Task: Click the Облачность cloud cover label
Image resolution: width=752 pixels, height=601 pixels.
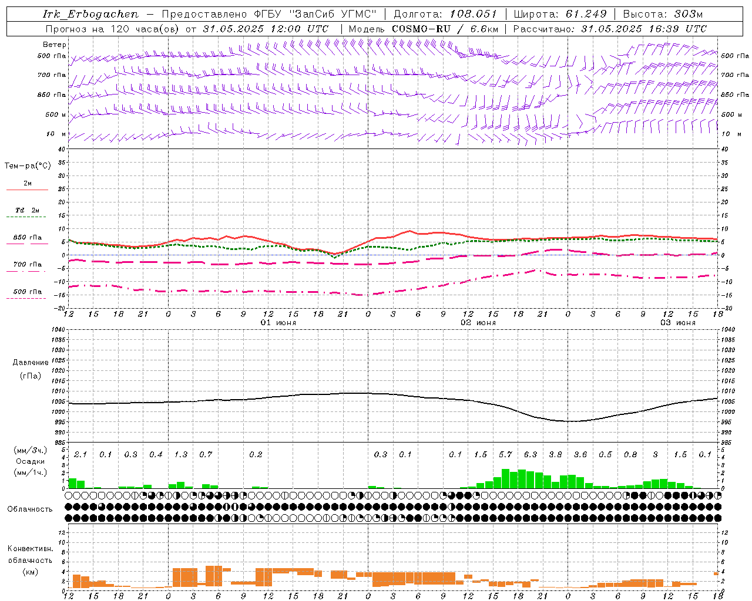Action: pyautogui.click(x=30, y=509)
